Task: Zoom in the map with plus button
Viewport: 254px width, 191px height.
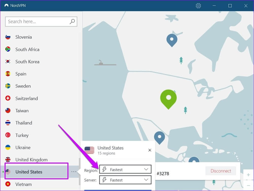Action: (248, 175)
